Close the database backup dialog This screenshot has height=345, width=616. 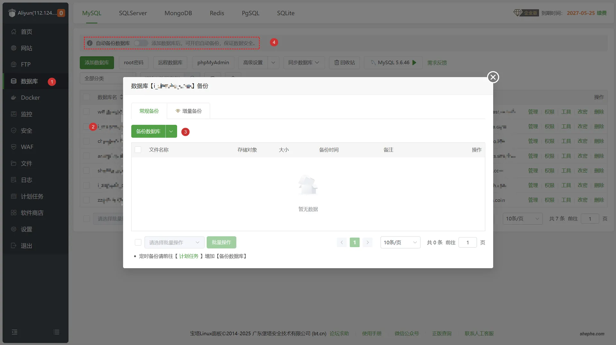click(x=493, y=77)
